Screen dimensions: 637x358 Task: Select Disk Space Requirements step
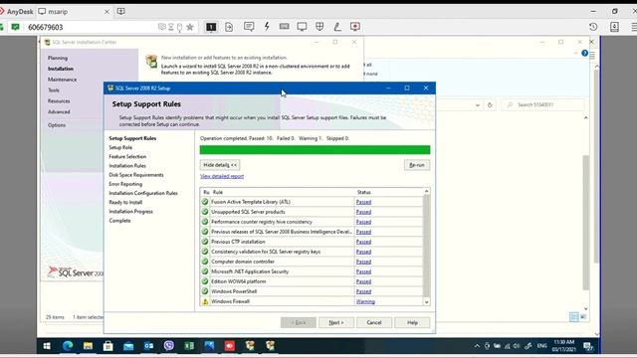[136, 175]
